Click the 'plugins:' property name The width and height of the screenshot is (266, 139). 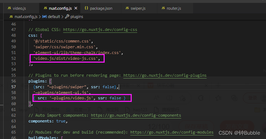click(x=38, y=81)
